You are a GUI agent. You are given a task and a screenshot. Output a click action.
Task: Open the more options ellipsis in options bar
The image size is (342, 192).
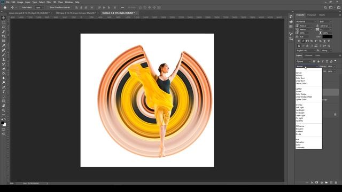122,7
